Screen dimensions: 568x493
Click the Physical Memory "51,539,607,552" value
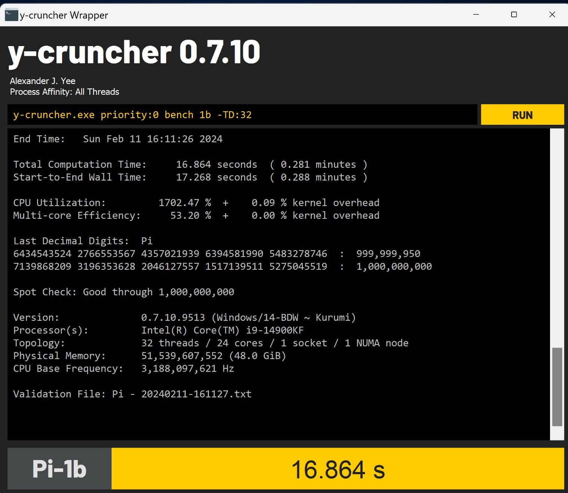(x=182, y=356)
